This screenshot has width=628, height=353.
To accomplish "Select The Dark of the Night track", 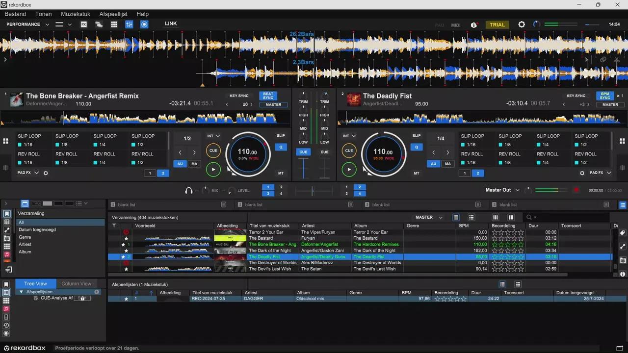I will pos(270,251).
